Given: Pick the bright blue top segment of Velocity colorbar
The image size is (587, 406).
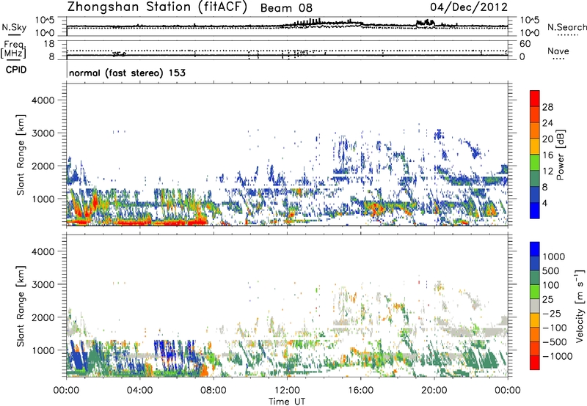Looking at the screenshot, I should coord(535,249).
